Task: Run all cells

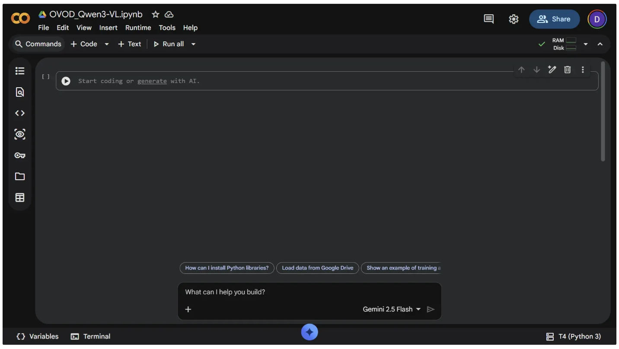Action: [x=169, y=44]
